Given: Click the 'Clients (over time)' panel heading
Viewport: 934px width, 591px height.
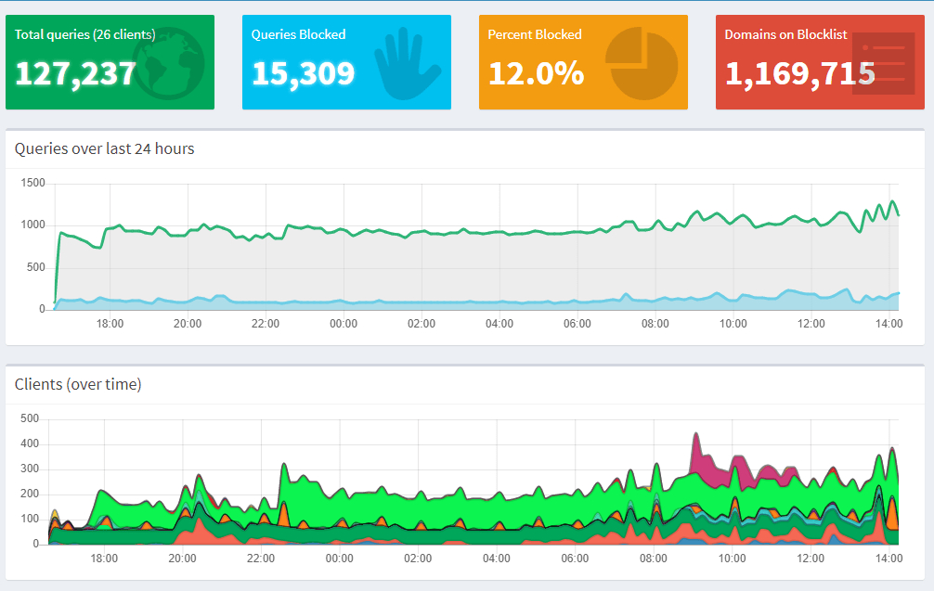Looking at the screenshot, I should click(78, 384).
